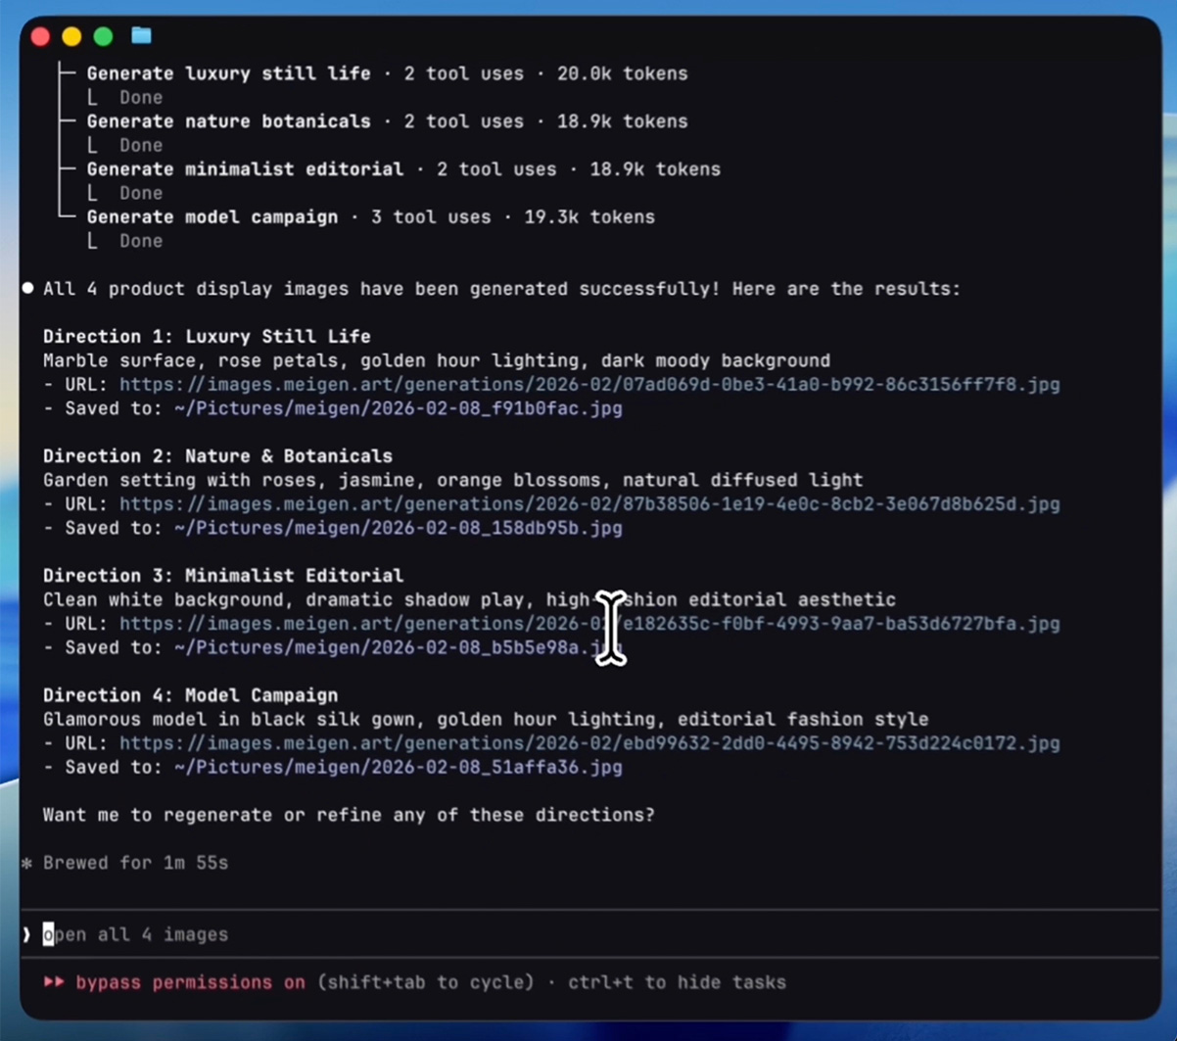This screenshot has width=1177, height=1041.
Task: Click '3 tool uses' on the model campaign row
Action: (431, 217)
